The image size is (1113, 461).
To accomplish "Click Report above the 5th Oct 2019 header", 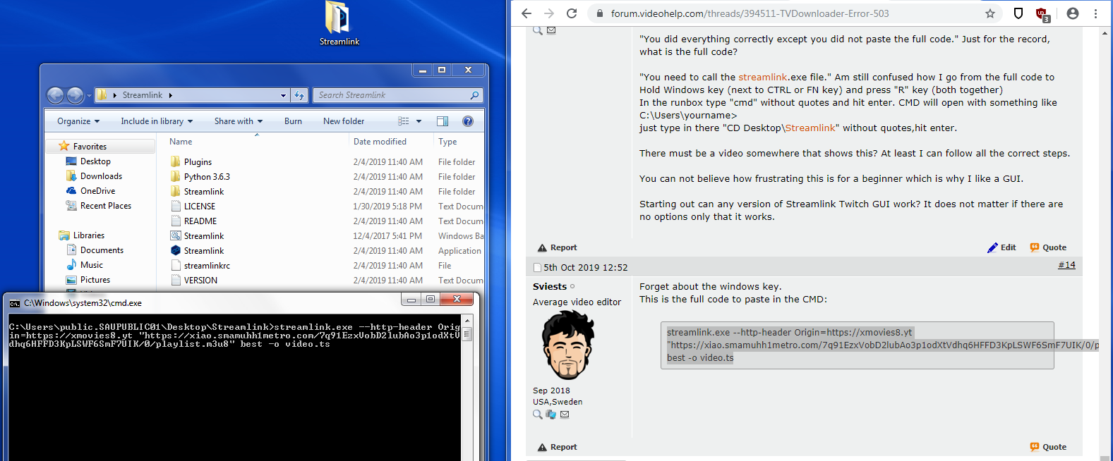I will (x=557, y=247).
